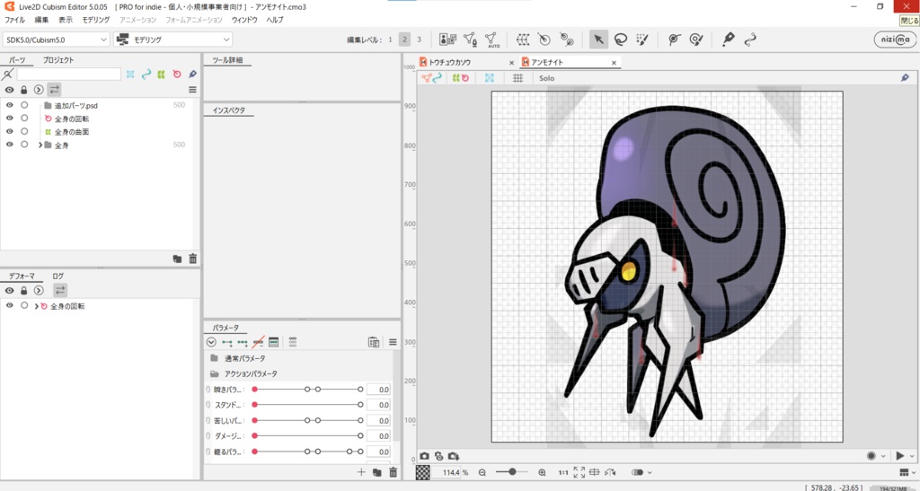This screenshot has width=920, height=491.
Task: Reset canvas zoom to 1:1
Action: 562,472
